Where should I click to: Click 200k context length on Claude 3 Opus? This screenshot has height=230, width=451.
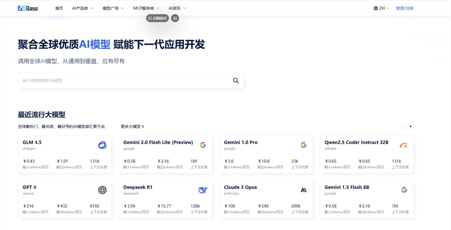[x=296, y=206]
